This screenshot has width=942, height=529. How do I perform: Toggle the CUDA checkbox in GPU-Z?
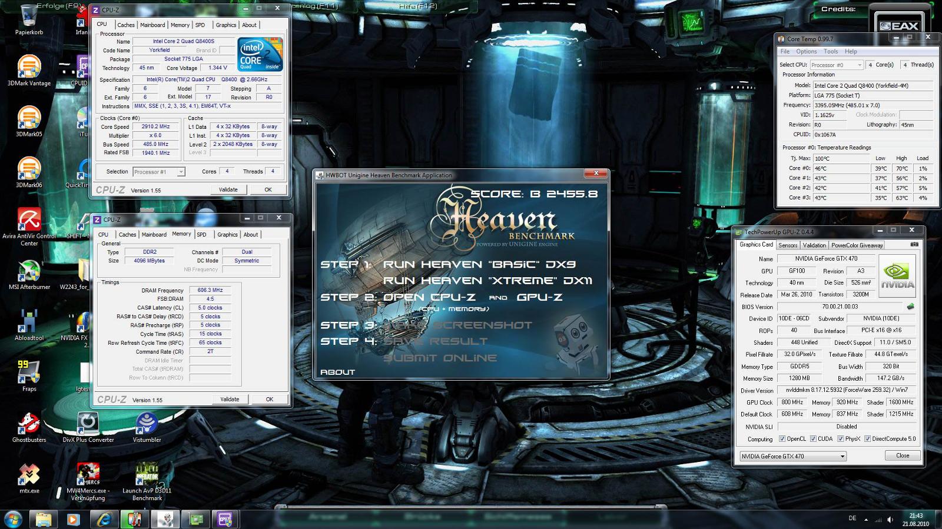(813, 439)
